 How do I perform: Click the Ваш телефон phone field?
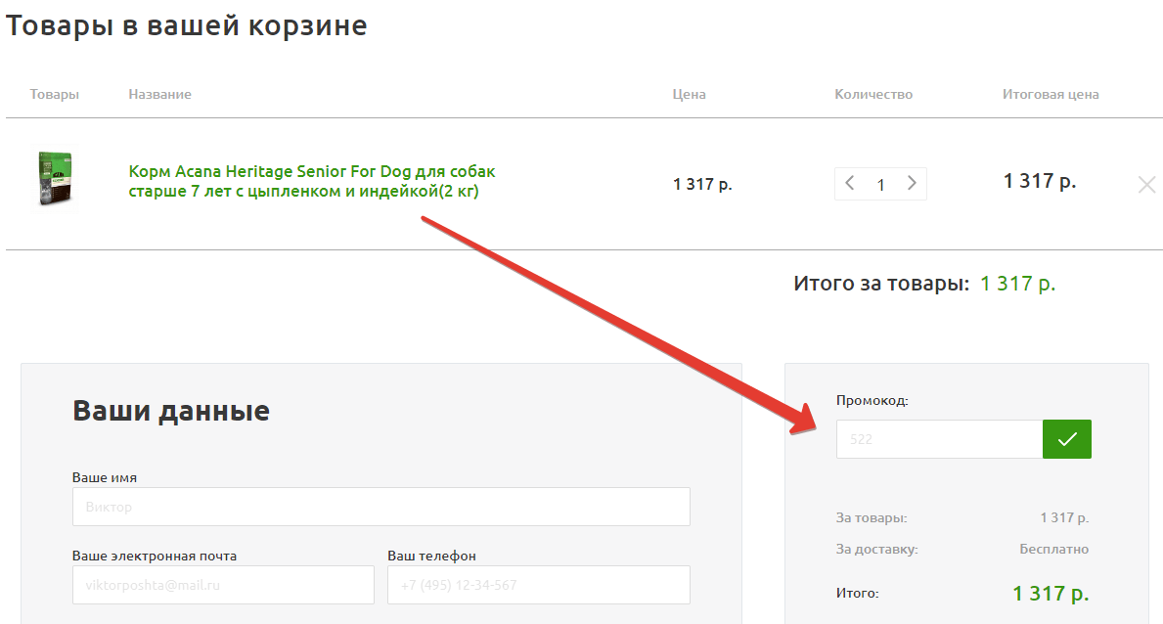pyautogui.click(x=538, y=585)
